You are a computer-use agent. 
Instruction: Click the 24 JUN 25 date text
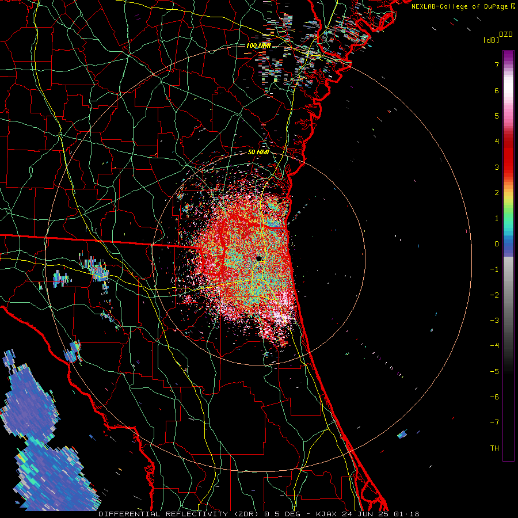point(365,514)
